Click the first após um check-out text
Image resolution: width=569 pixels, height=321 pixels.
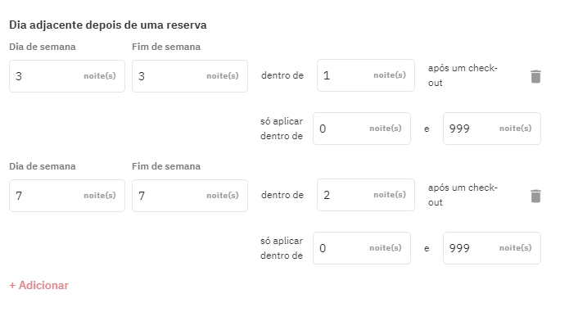click(463, 75)
